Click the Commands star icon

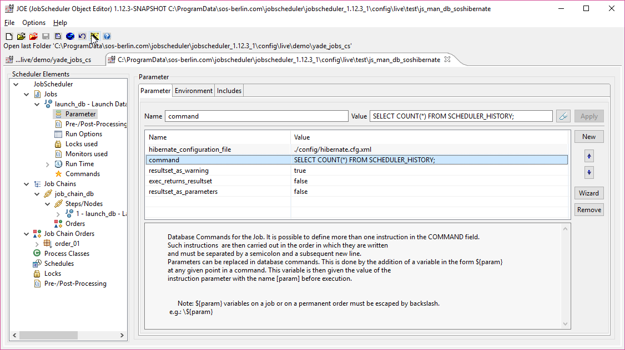coord(58,174)
